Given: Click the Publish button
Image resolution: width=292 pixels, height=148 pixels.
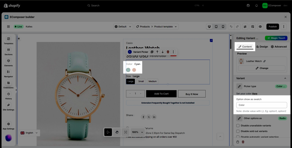Looking at the screenshot, I should pos(273,27).
